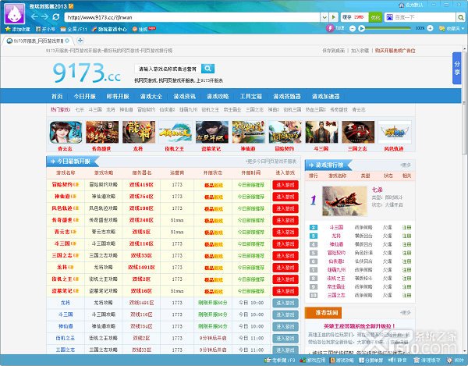
Task: Open 首页 in the blue navigation bar
Action: [57, 96]
